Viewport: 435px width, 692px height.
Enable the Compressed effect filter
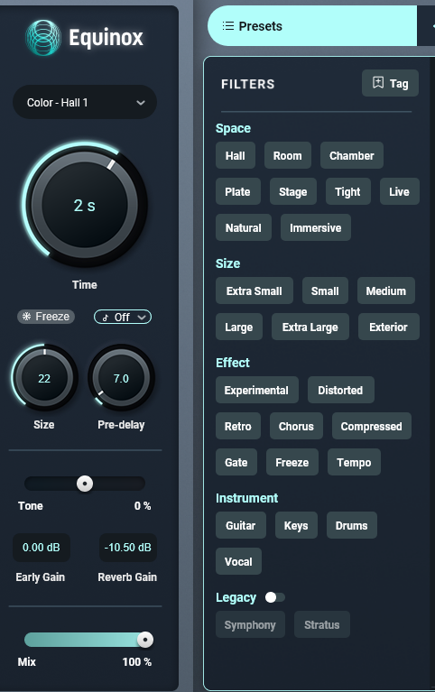[372, 427]
